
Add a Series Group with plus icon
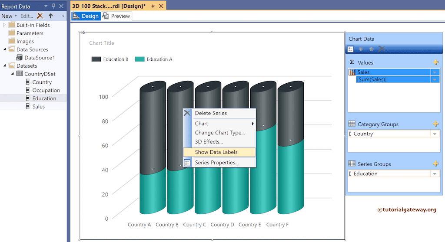(x=436, y=164)
